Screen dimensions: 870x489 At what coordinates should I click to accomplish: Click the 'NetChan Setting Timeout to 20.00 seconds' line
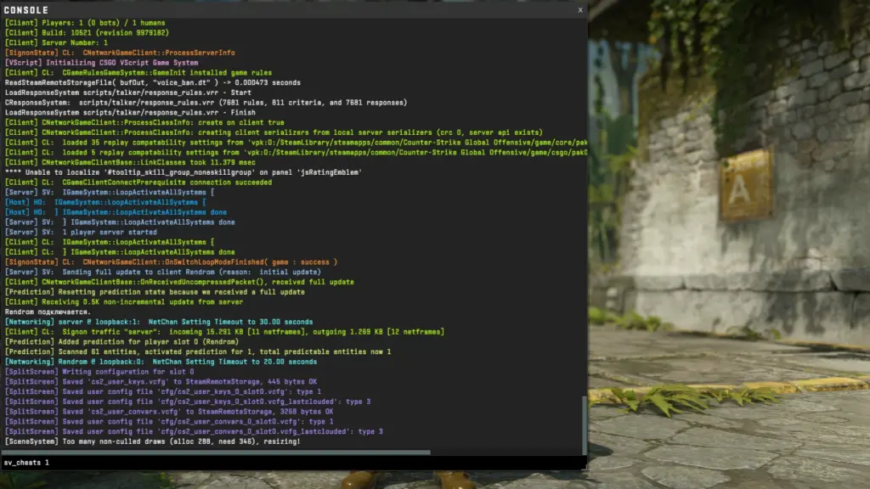(161, 362)
